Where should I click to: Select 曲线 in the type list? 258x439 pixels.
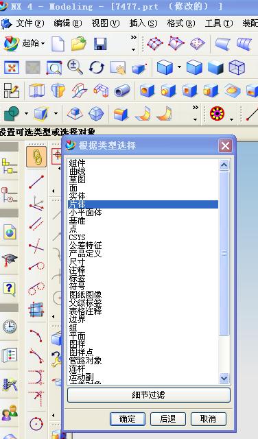pos(143,171)
